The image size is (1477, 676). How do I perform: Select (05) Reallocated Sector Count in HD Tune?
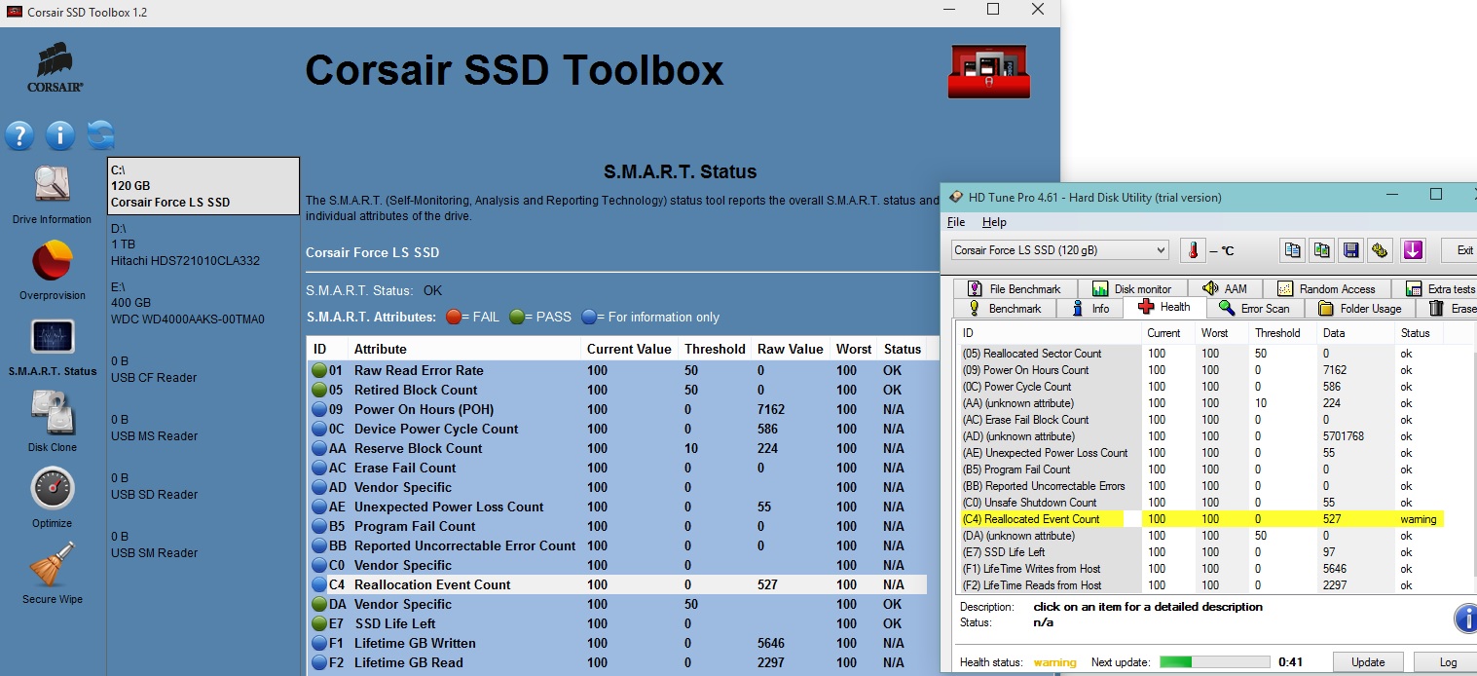tap(1200, 354)
